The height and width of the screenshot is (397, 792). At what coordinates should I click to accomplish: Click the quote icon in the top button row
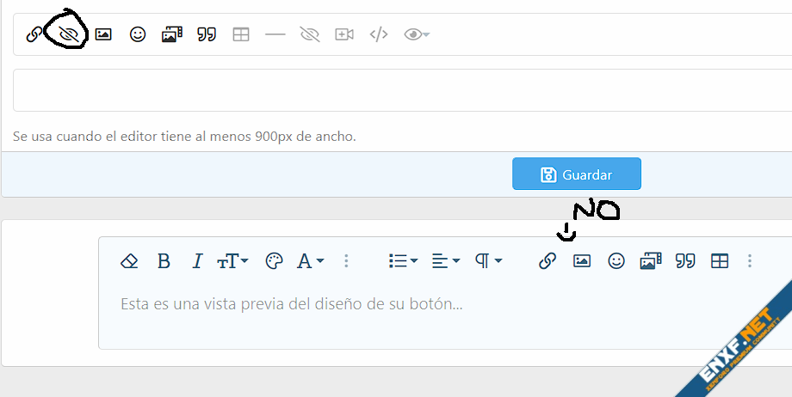click(207, 34)
